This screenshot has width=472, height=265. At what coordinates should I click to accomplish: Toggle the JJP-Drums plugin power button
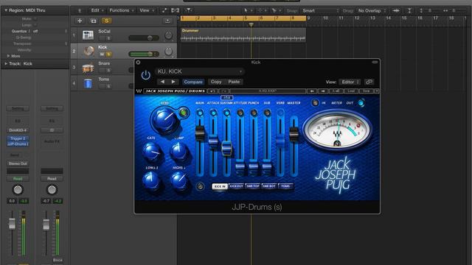click(146, 75)
